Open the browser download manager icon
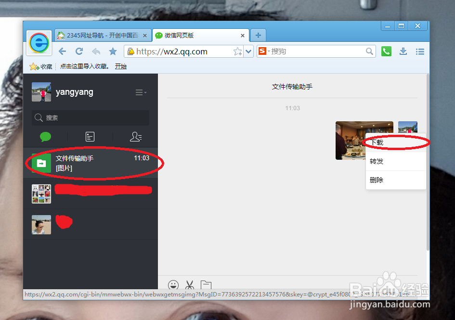Screen dimensions: 455x320 [403, 51]
